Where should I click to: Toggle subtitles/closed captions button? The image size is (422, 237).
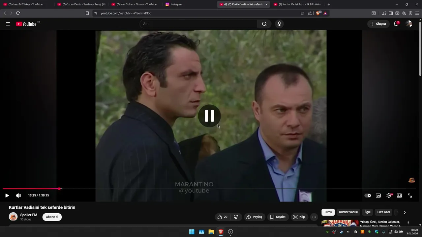tap(378, 196)
